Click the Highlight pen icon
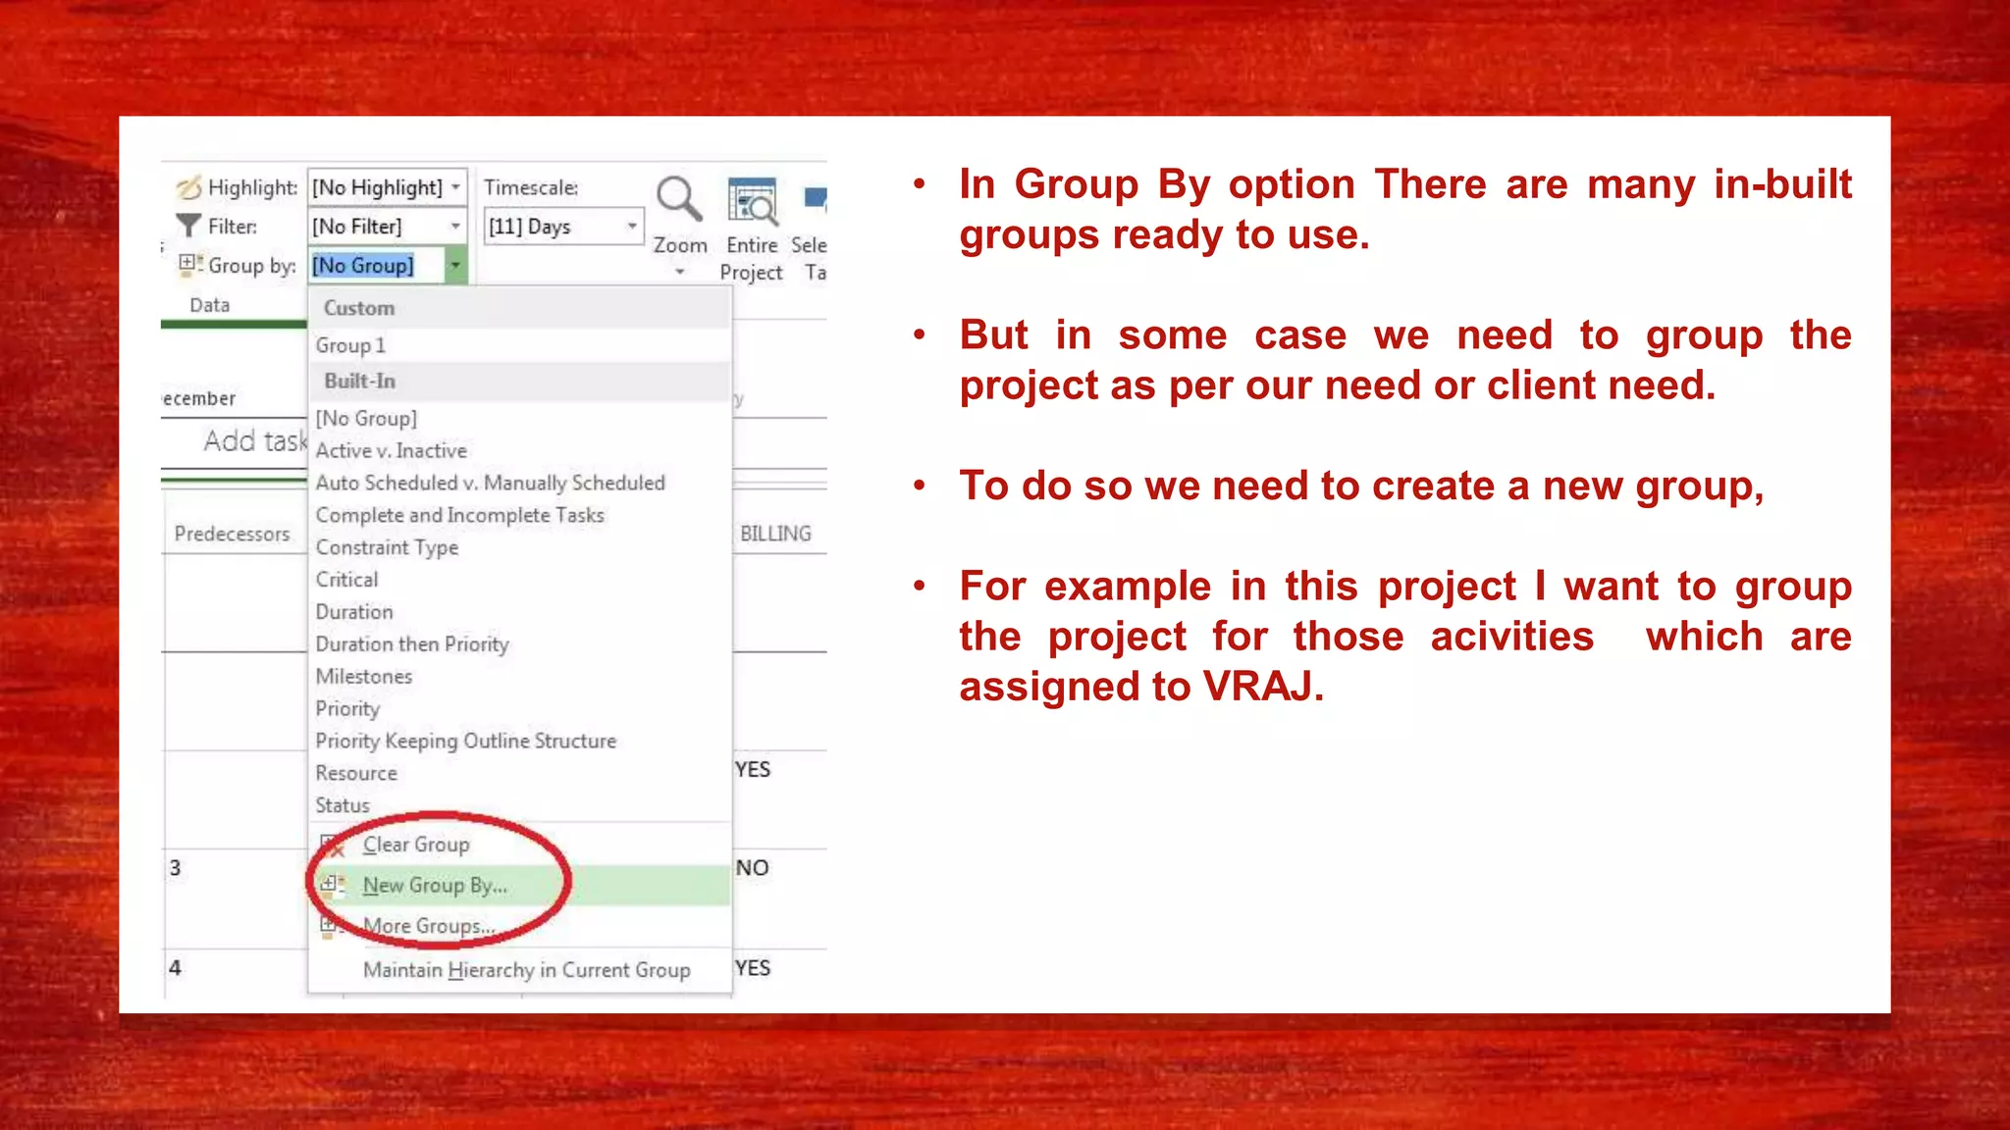The image size is (2010, 1130). pos(188,186)
